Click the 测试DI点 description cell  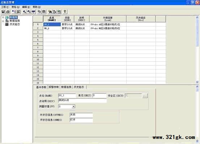click(82, 28)
